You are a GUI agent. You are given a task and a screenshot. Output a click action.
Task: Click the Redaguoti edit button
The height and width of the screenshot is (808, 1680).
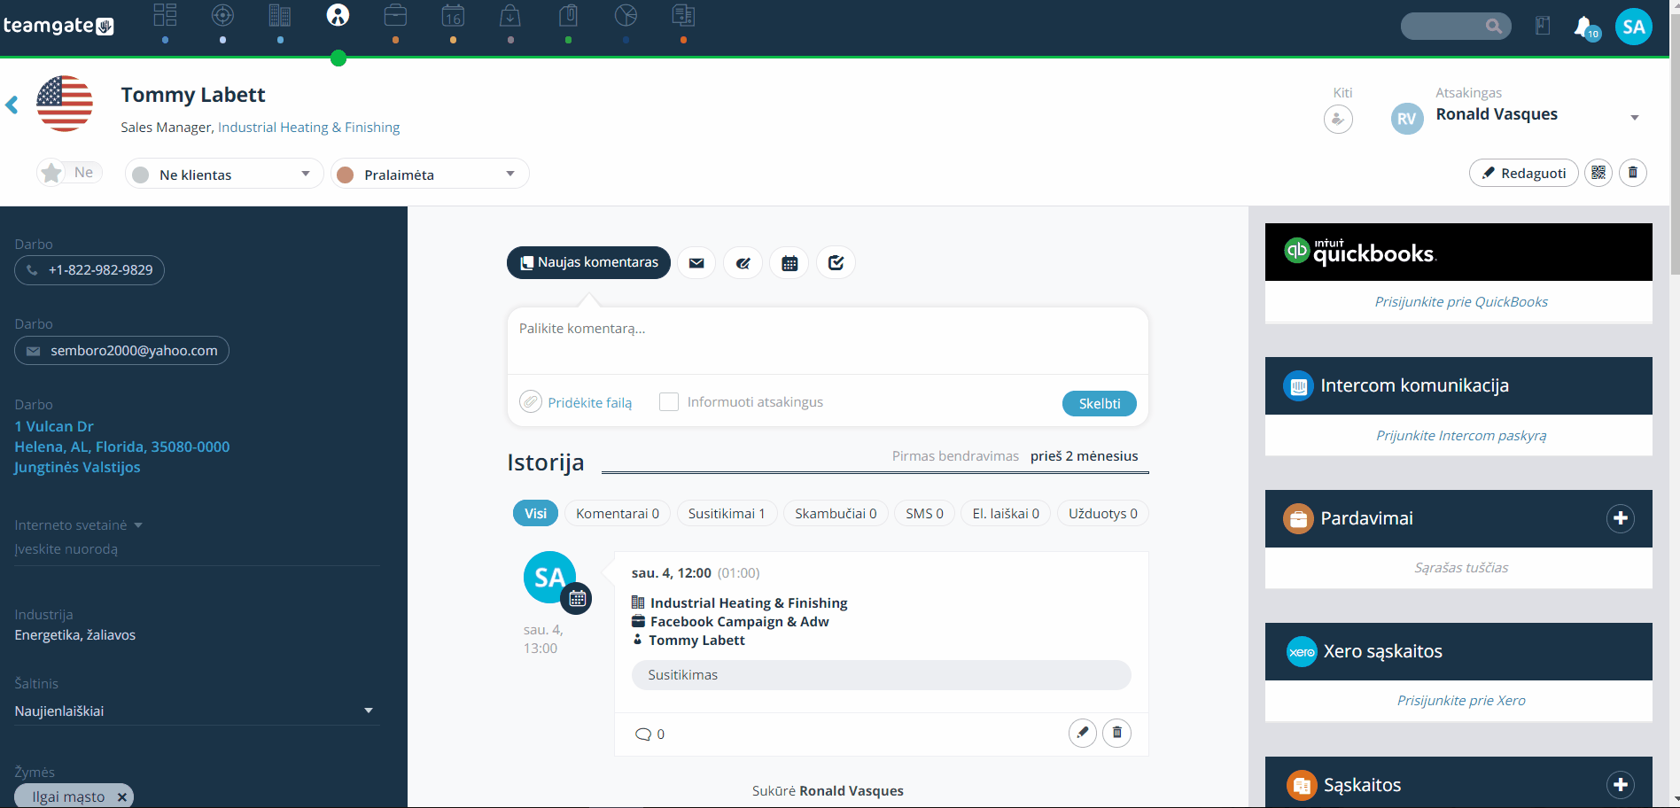coord(1524,173)
